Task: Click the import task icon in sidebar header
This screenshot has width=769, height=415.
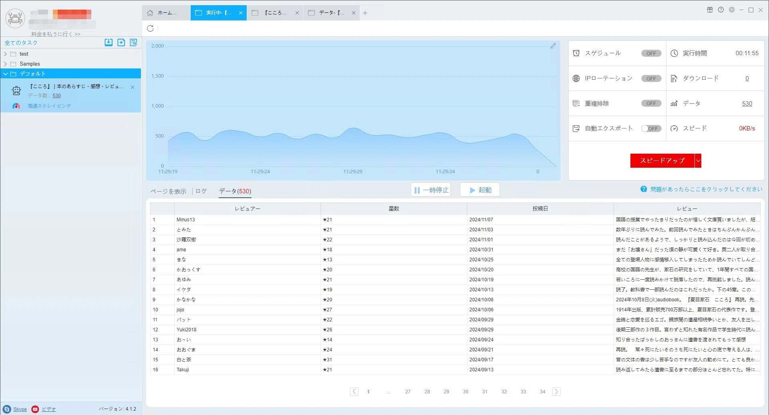Action: tap(109, 42)
